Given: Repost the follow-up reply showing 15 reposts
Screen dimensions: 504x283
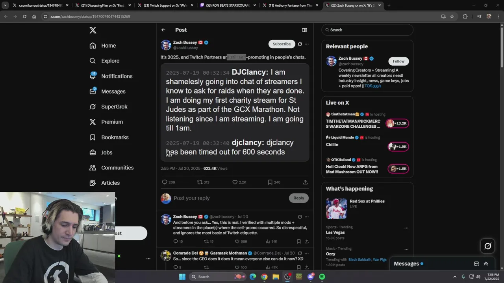Looking at the screenshot, I should [209, 241].
